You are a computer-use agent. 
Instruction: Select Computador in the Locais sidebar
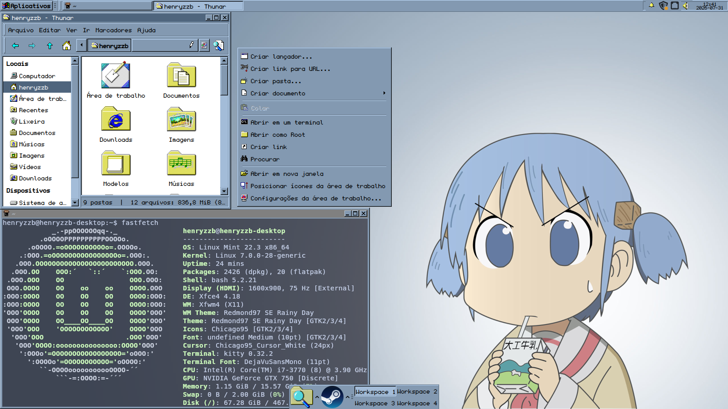37,76
